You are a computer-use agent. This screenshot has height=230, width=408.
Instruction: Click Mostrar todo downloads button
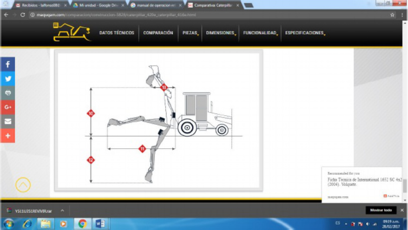[x=381, y=210]
